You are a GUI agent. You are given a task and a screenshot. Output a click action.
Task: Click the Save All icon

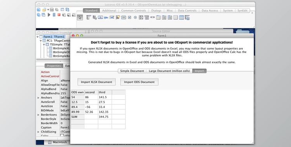coord(57,10)
